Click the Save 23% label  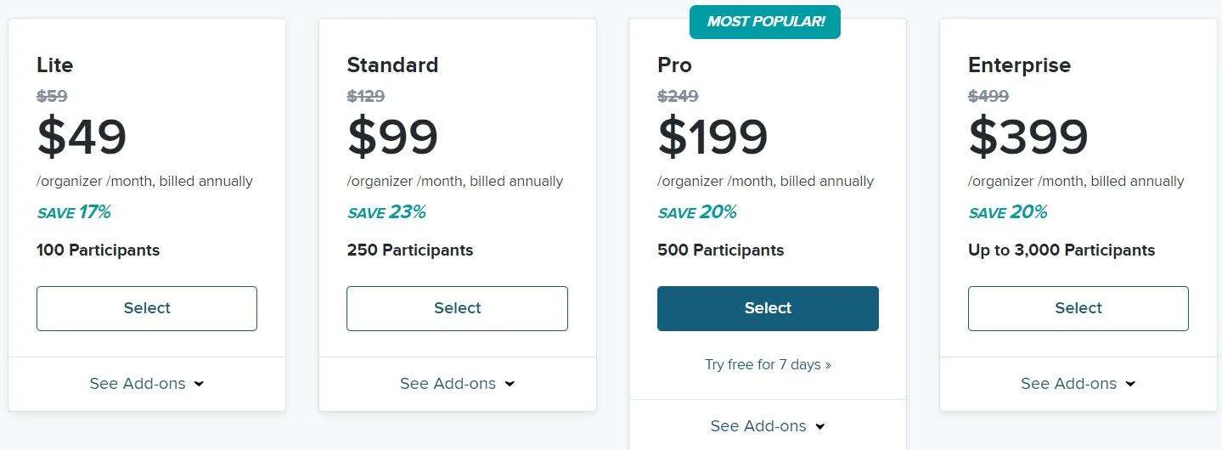386,212
